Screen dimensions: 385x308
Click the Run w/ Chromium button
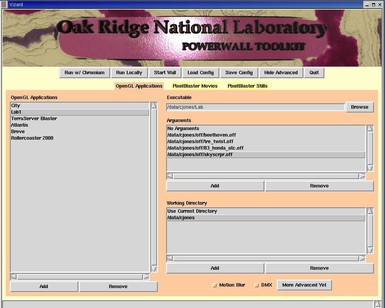[84, 73]
